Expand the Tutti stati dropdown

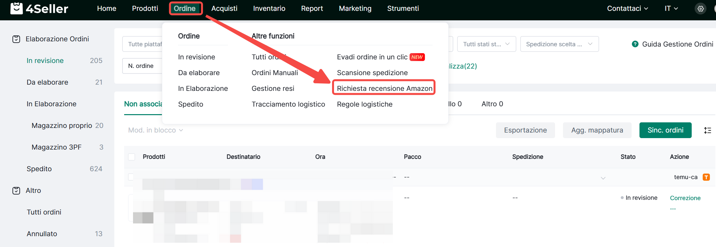point(486,44)
